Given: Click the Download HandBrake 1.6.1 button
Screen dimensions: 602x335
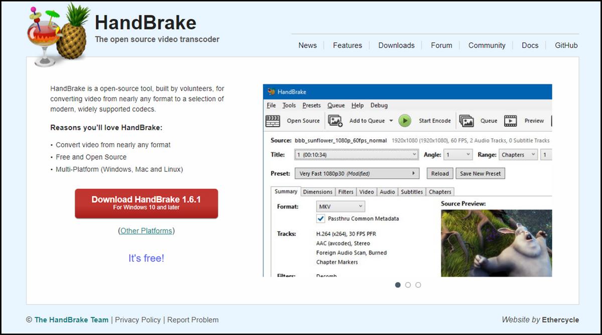Looking at the screenshot, I should [x=146, y=203].
